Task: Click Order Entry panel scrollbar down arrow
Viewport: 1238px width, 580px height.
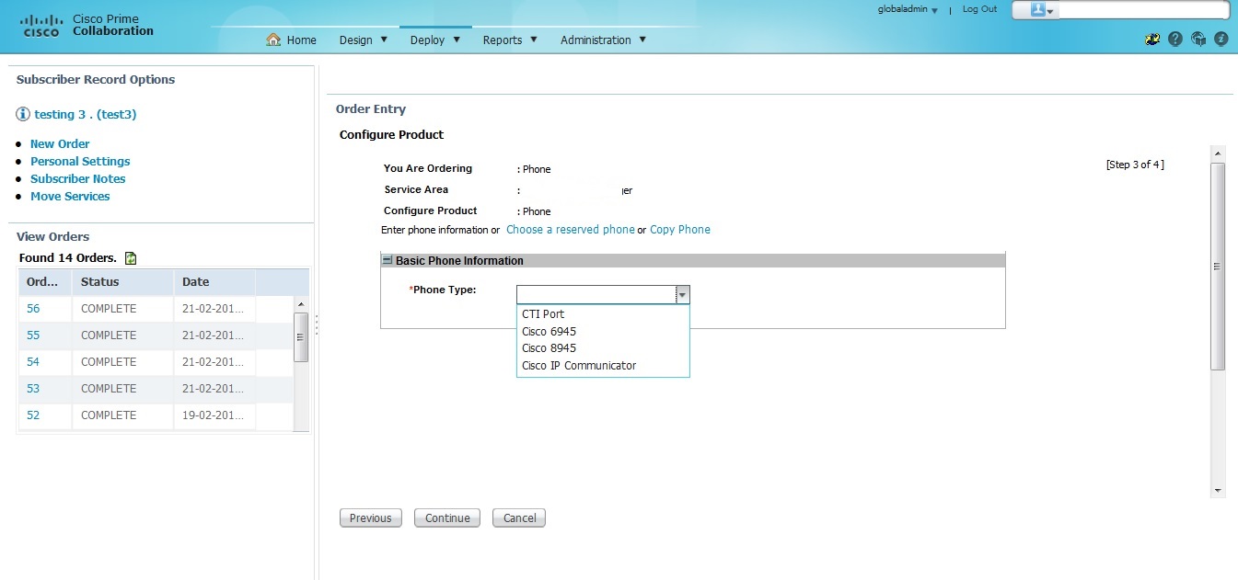Action: tap(1218, 490)
